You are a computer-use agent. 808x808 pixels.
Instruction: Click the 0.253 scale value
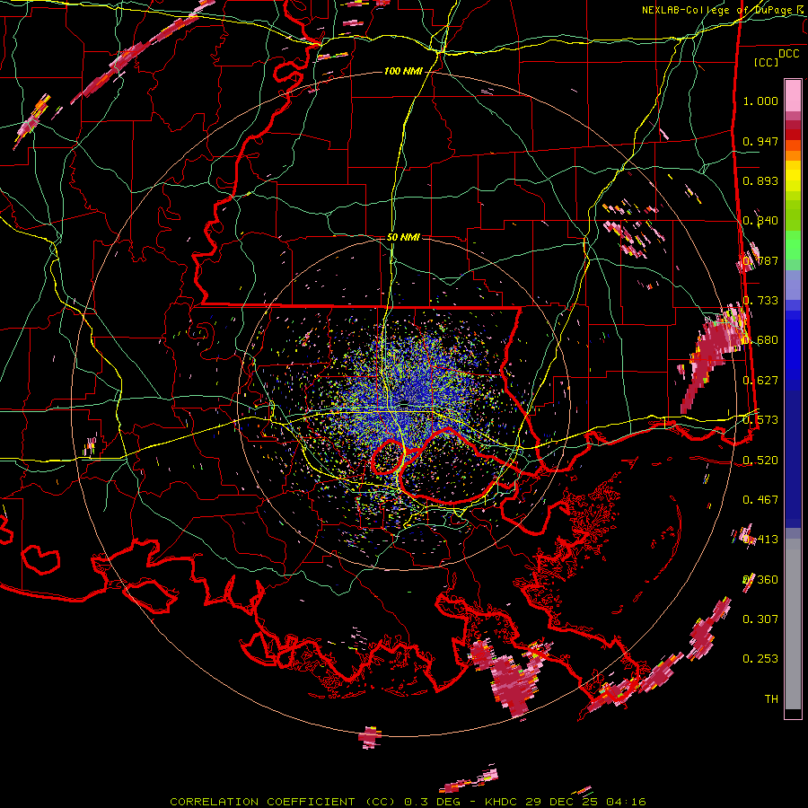click(760, 659)
